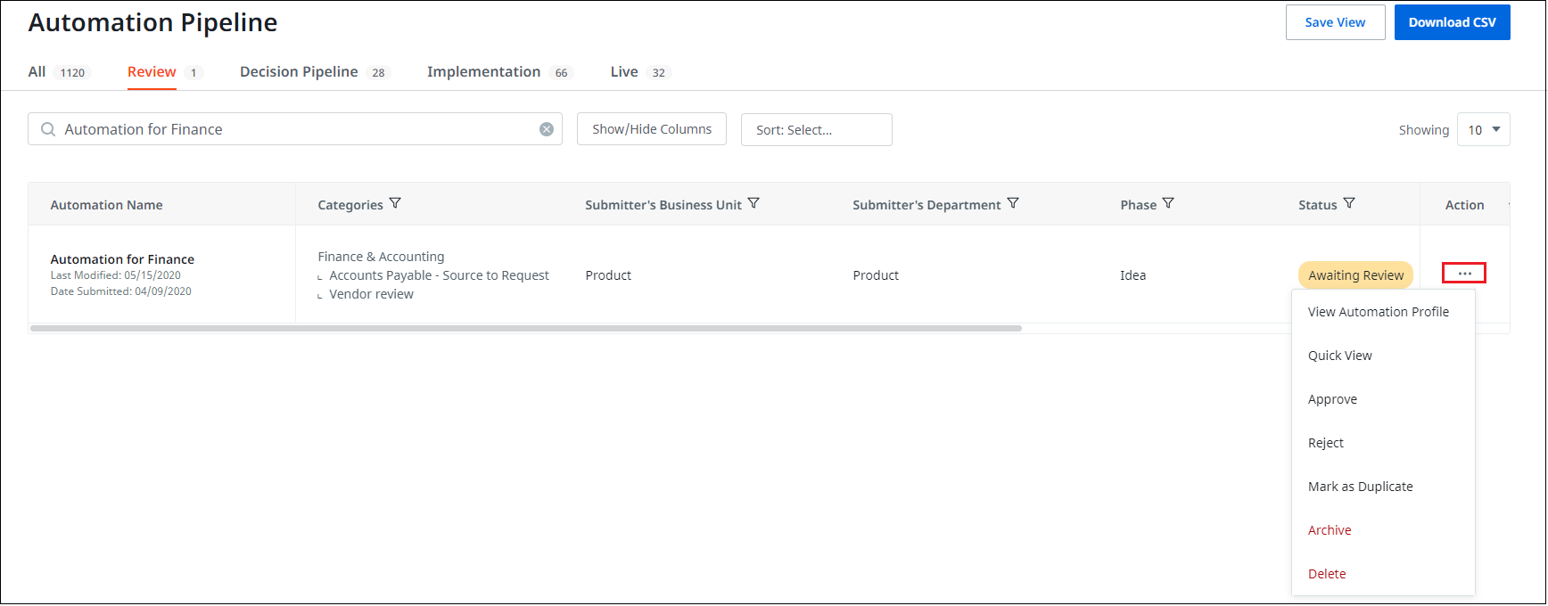Click the Action column header

point(1464,205)
